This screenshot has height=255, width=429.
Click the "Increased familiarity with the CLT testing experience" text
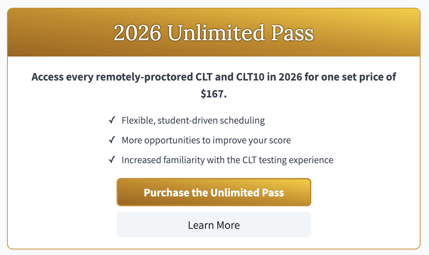[227, 160]
